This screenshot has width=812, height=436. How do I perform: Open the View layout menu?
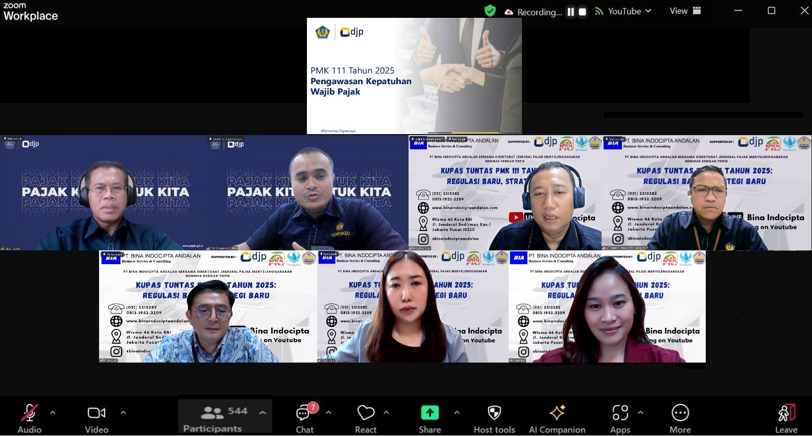(685, 11)
